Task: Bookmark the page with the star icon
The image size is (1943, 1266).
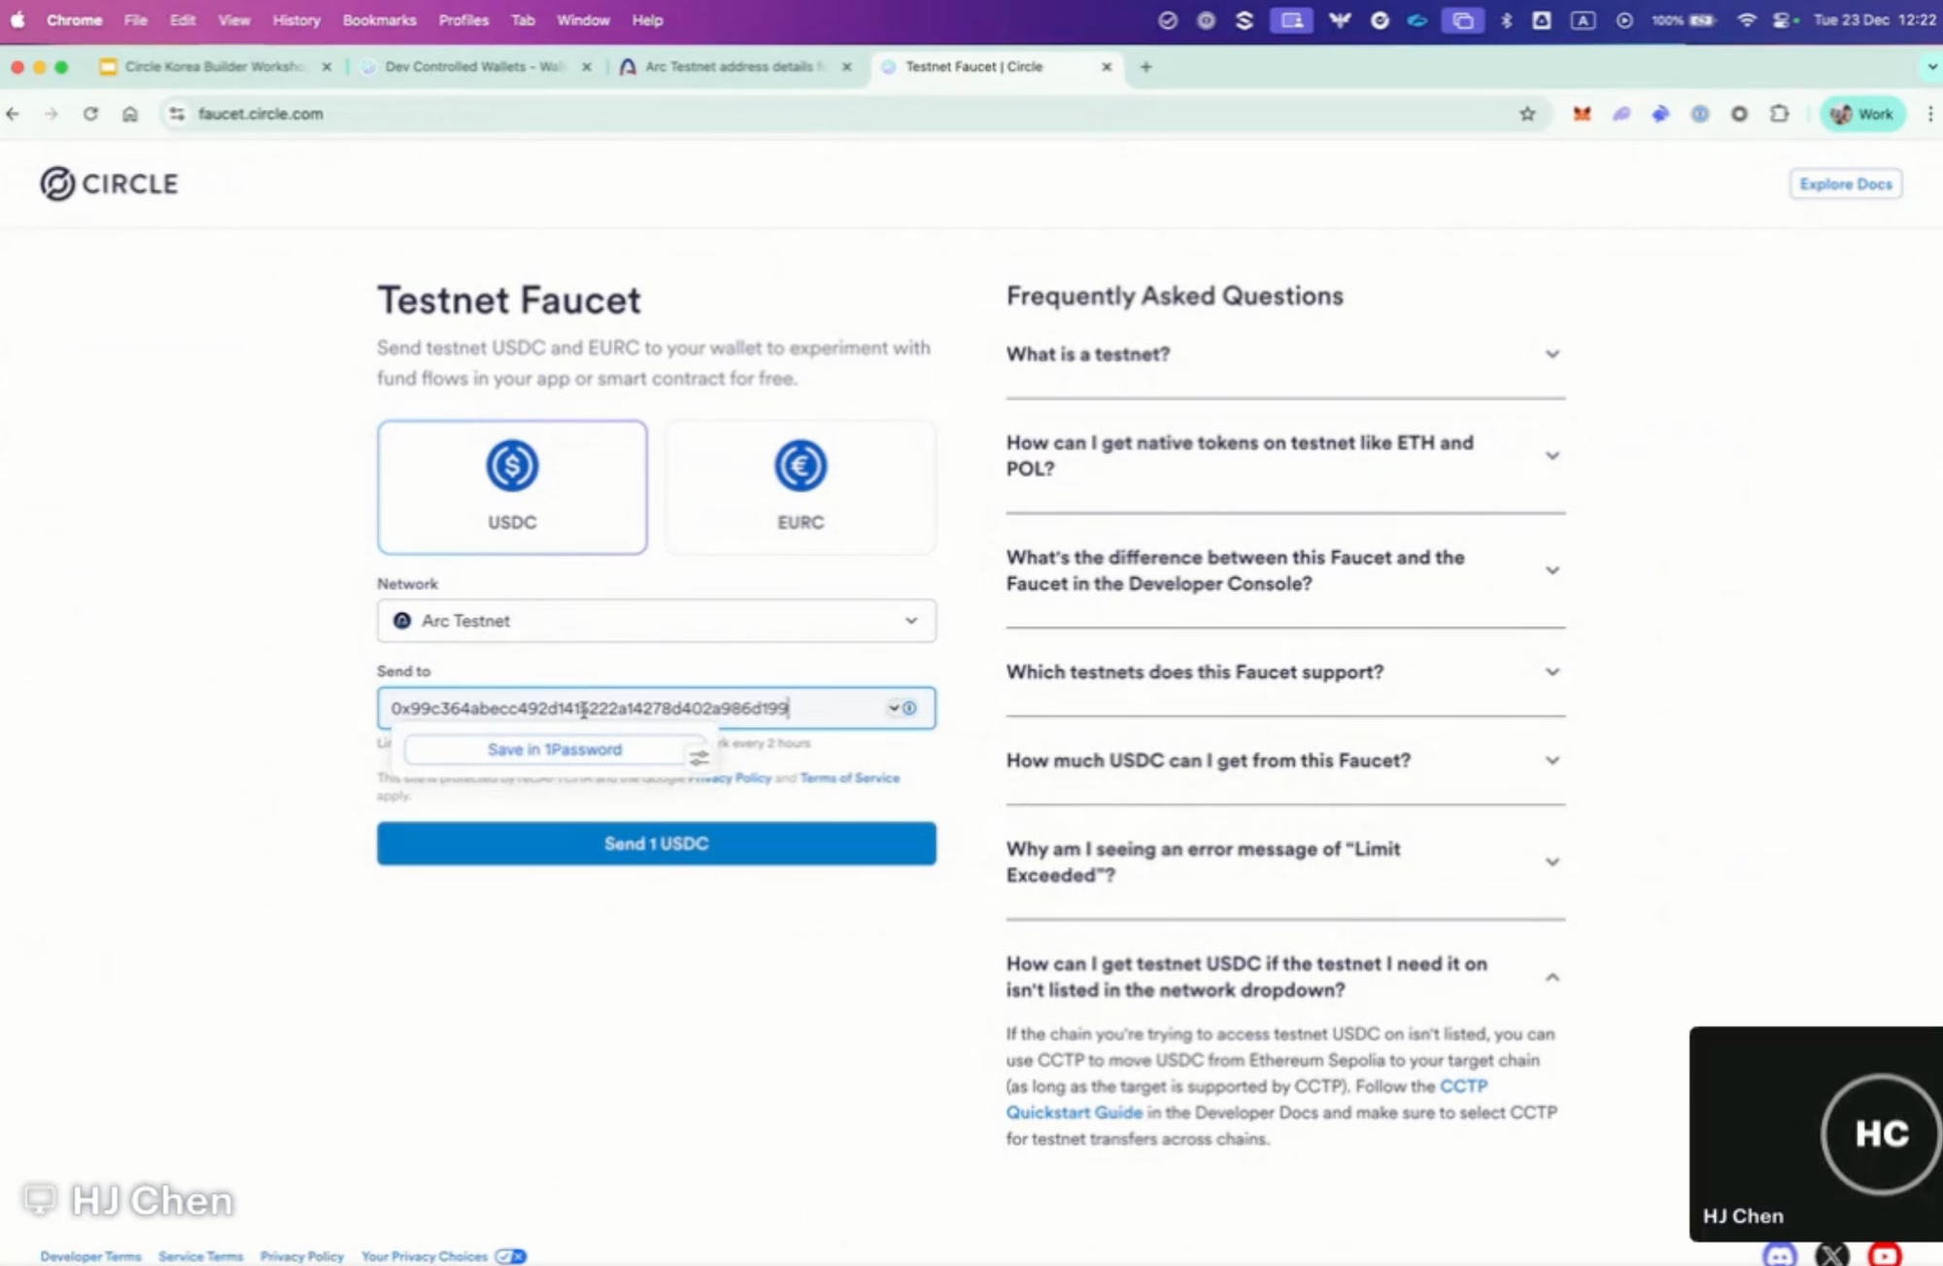Action: pyautogui.click(x=1529, y=114)
